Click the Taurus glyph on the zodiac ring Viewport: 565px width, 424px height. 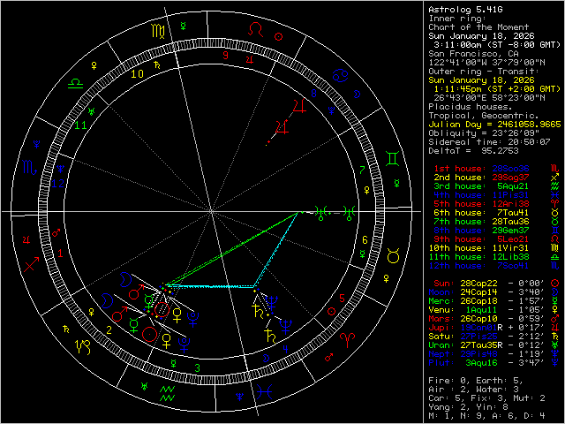coord(393,255)
